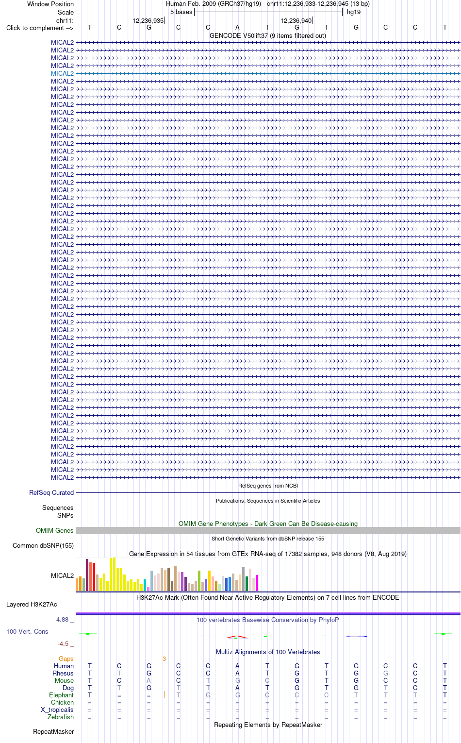461x743 pixels.
Task: Click the 'chr11:' ruler label
Action: coord(65,20)
